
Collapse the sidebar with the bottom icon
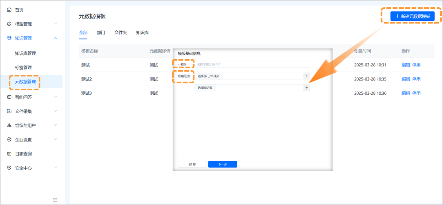point(55,200)
